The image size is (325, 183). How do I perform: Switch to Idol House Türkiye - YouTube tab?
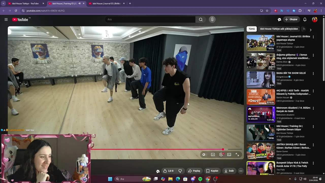25,4
